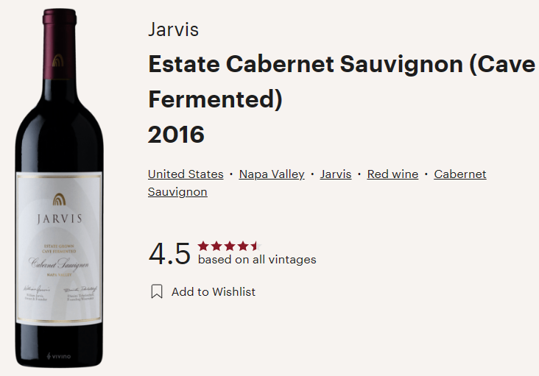Image resolution: width=539 pixels, height=376 pixels.
Task: Click the 'based on all vintages' text
Action: click(257, 260)
